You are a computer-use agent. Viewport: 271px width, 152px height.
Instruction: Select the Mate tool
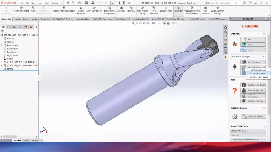coord(33,9)
